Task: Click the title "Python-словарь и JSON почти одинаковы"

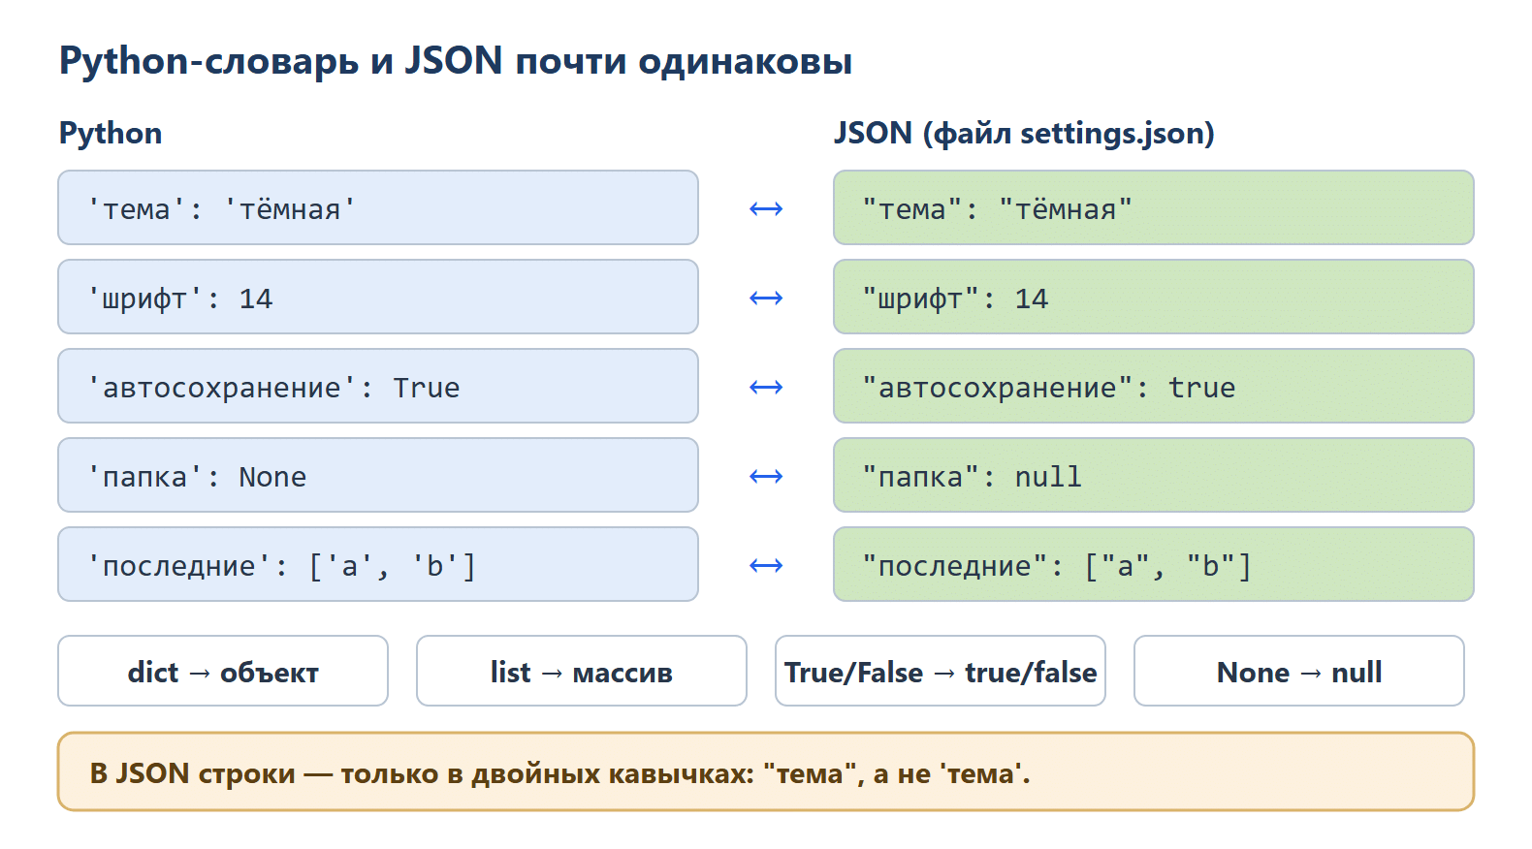Action: pos(456,61)
